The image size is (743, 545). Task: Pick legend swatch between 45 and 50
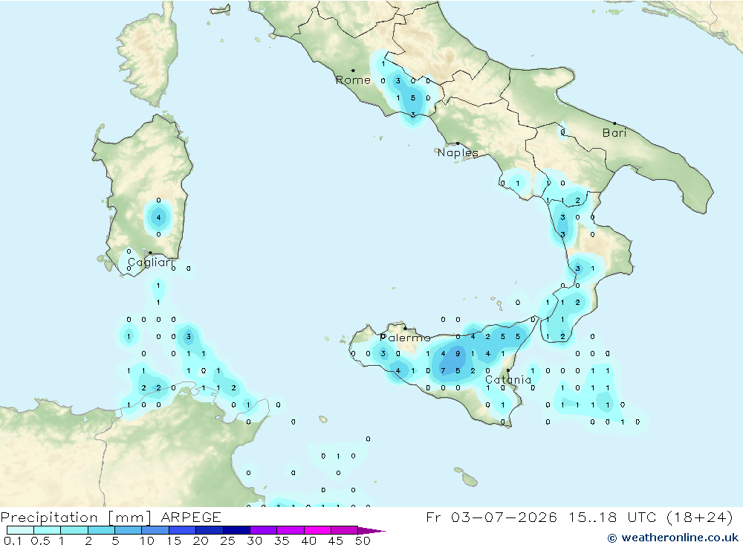pos(345,530)
